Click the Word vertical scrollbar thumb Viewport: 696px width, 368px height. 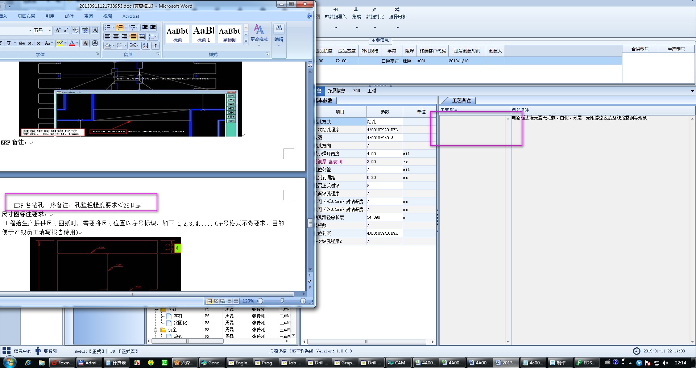click(310, 223)
